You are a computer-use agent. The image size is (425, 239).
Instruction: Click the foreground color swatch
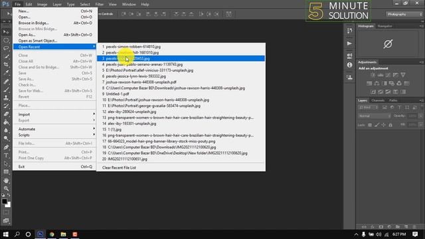[x=4, y=201]
